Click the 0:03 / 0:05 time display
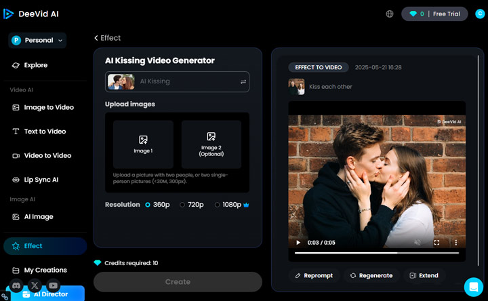 321,243
